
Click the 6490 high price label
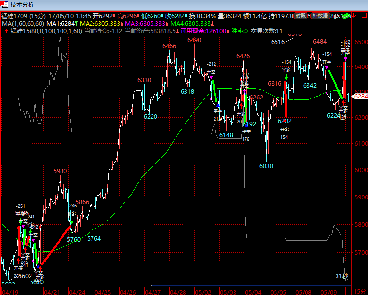click(x=194, y=40)
